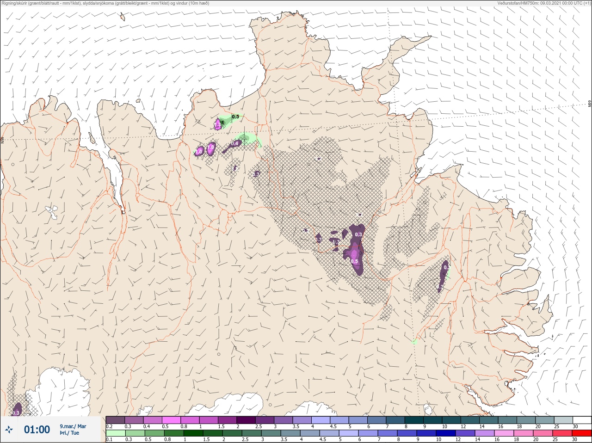Click the "Rigning/skúrir" map title text
Image resolution: width=592 pixels, height=443 pixels.
click(14, 3)
